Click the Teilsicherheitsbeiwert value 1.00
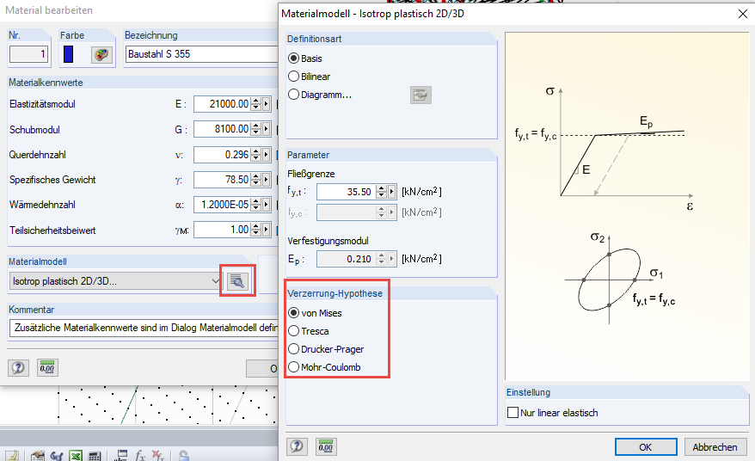Image resolution: width=755 pixels, height=461 pixels. click(x=223, y=230)
